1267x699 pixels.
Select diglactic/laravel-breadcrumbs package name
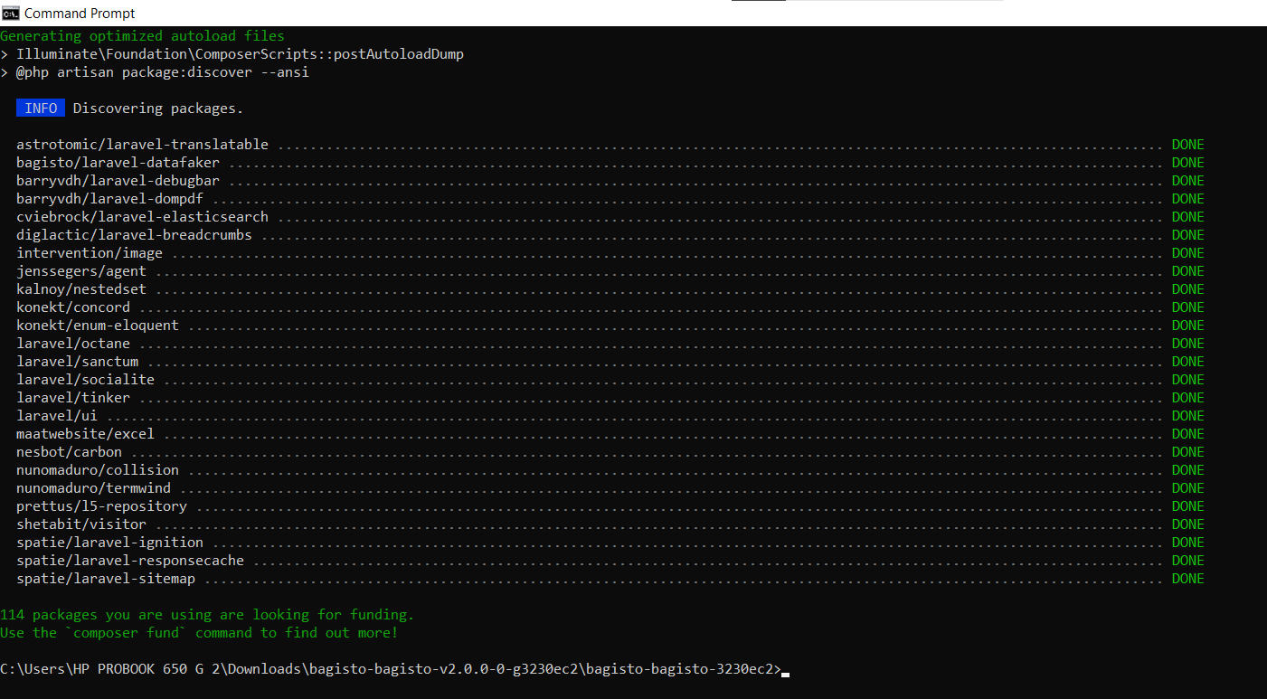point(134,235)
